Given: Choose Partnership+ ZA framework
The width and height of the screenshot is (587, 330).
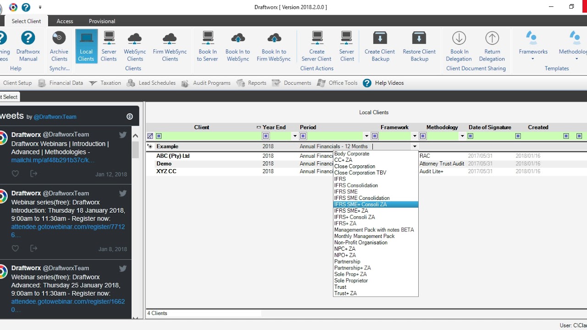Looking at the screenshot, I should coord(376,268).
